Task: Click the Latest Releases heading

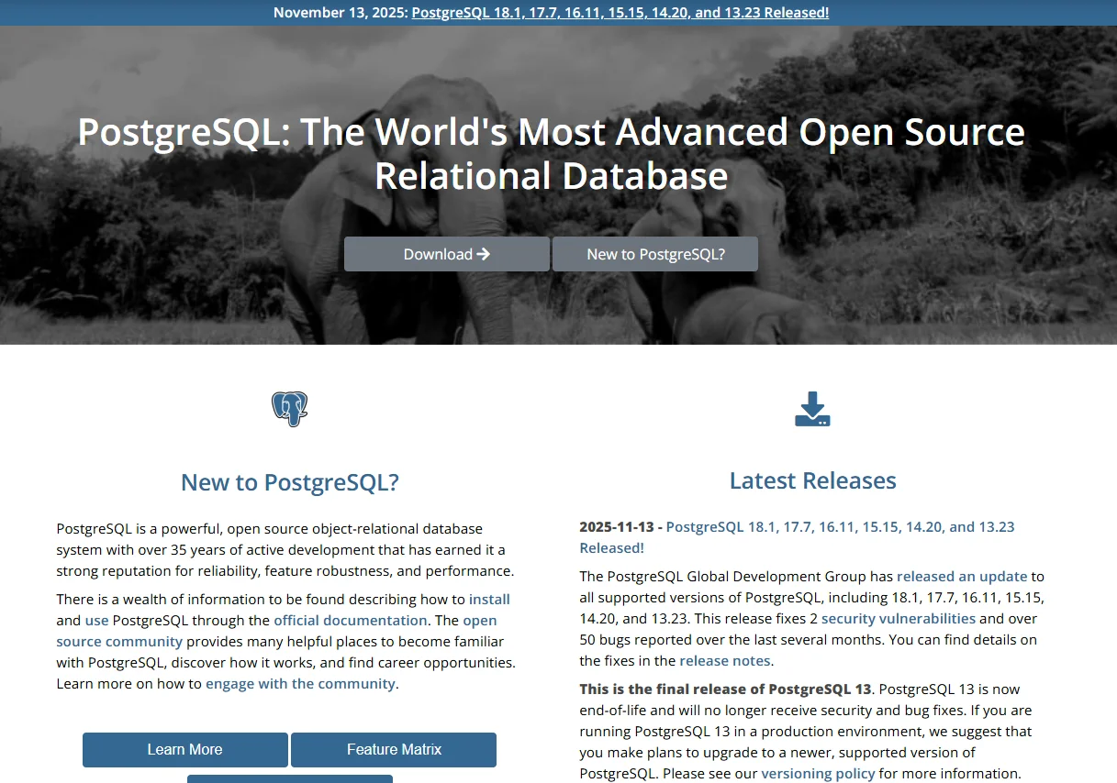Action: point(812,480)
